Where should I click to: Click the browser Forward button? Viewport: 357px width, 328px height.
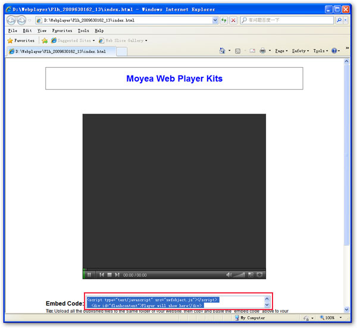point(21,20)
